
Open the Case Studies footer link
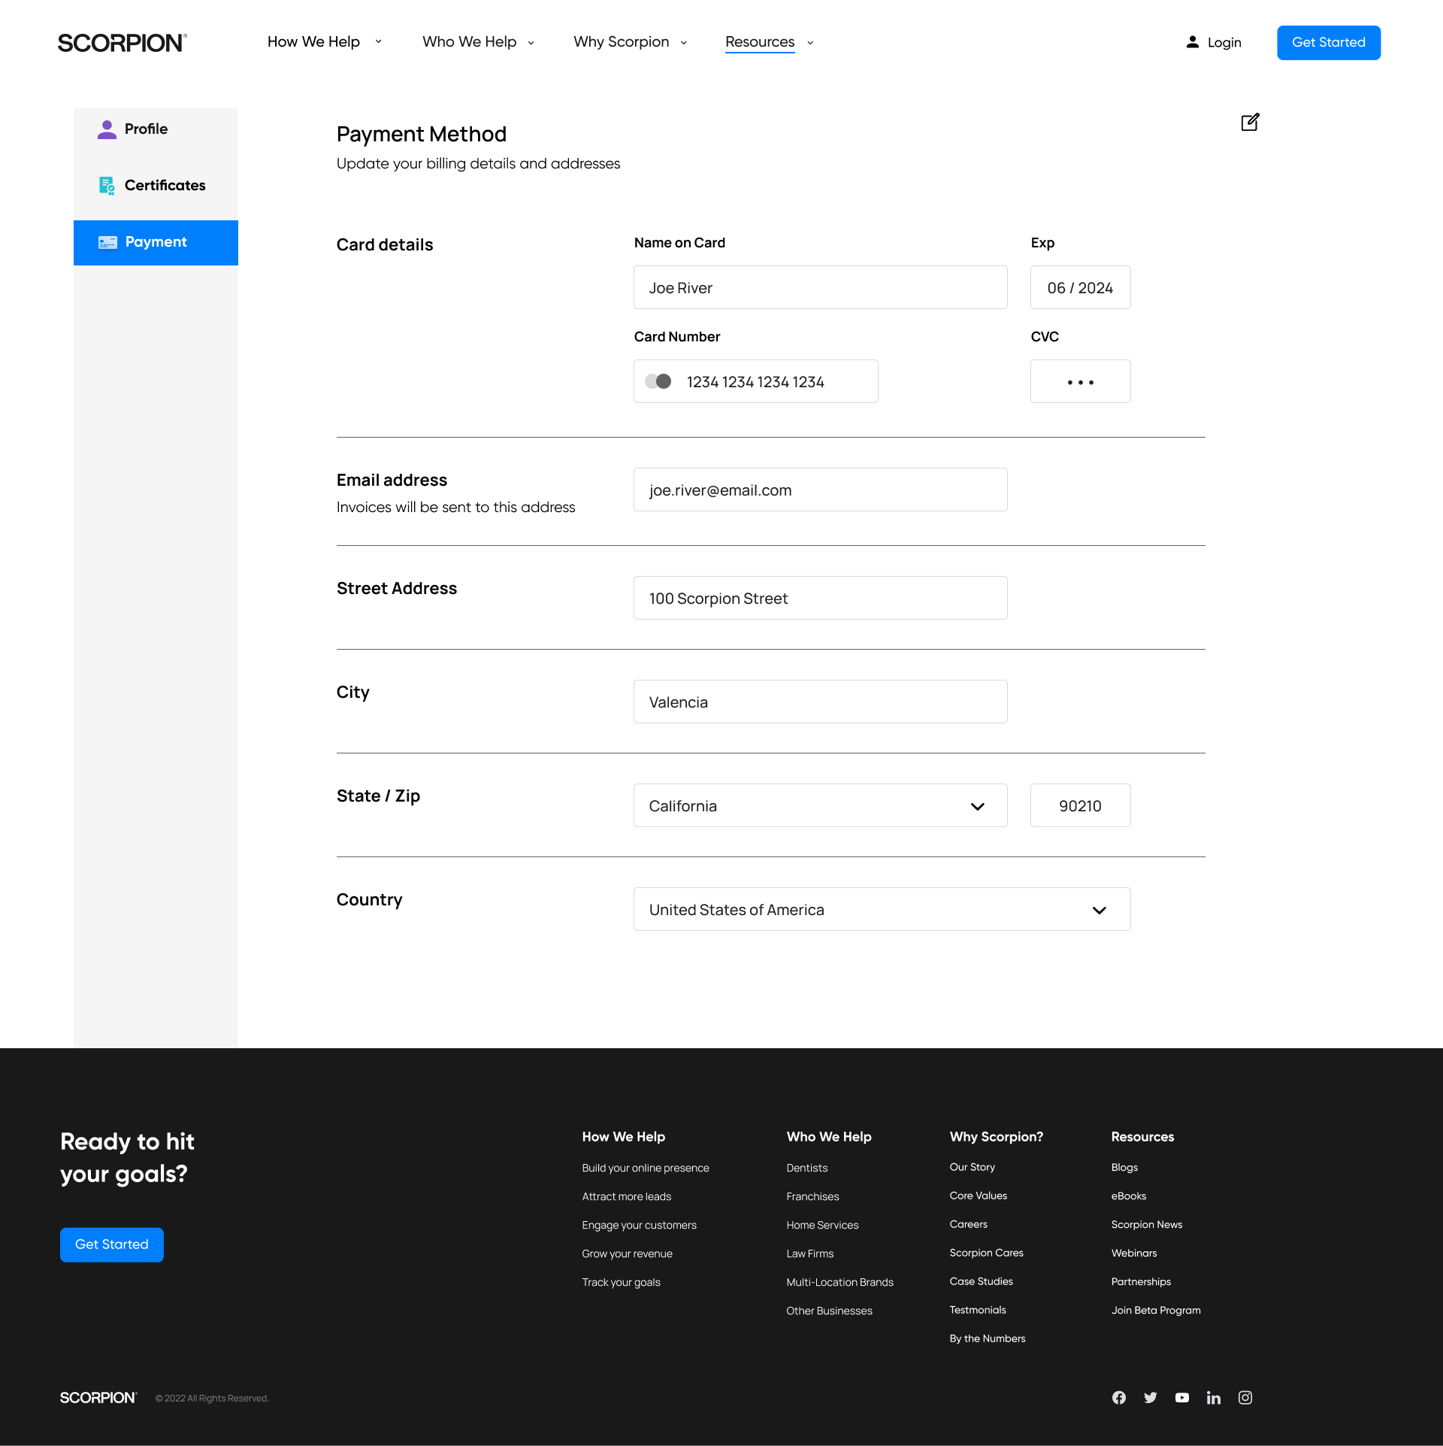pyautogui.click(x=981, y=1281)
